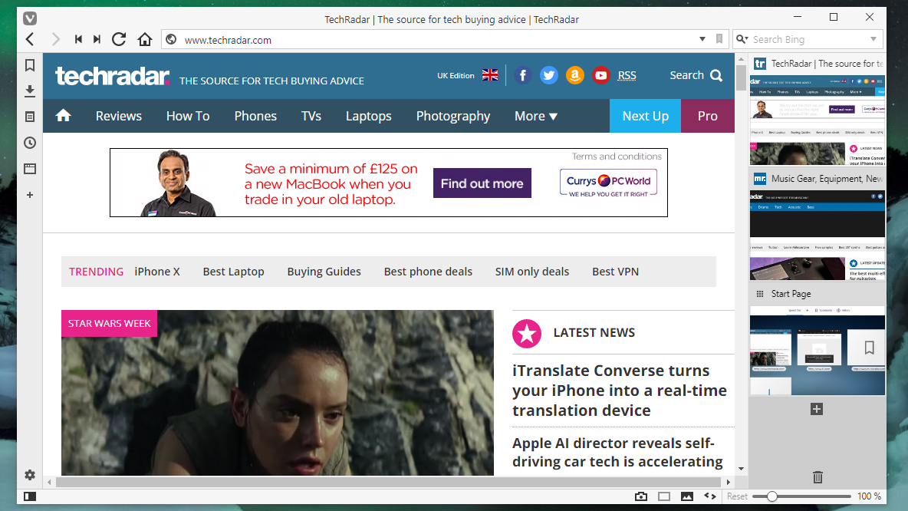The image size is (908, 511).
Task: Open the Downloads panel in sidebar
Action: coord(30,91)
